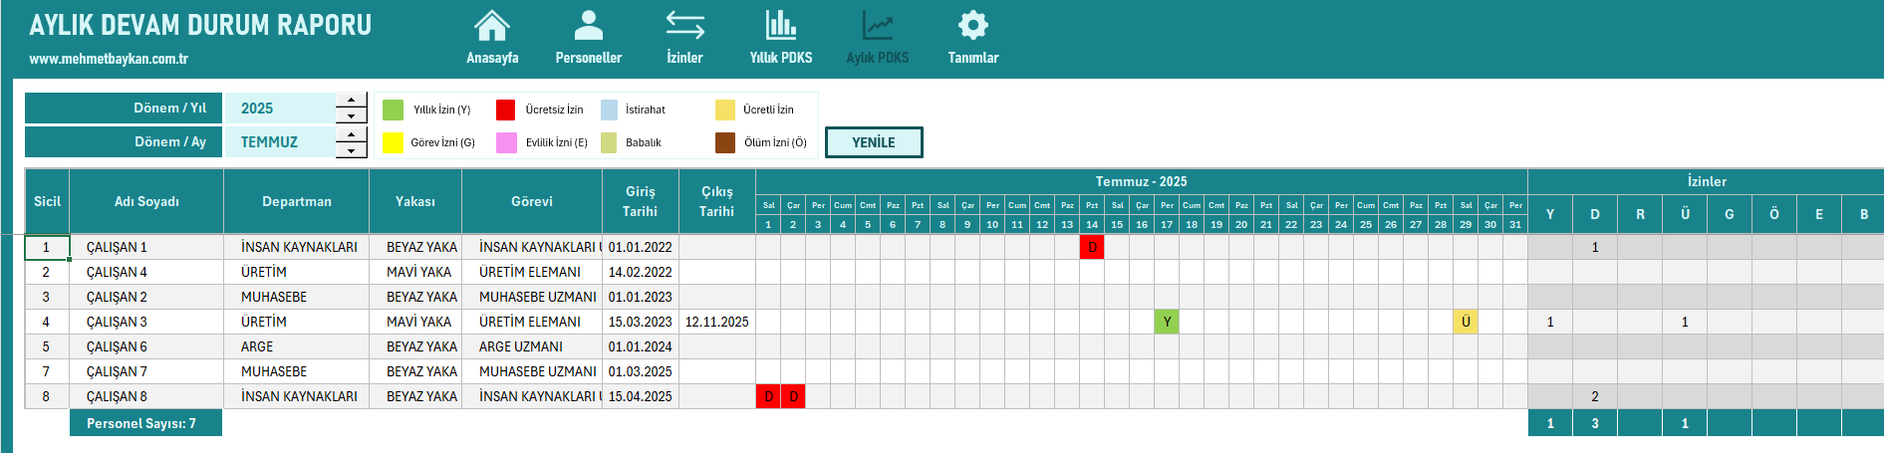Click the ARGE UZMANI role cell
1884x453 pixels.
click(532, 346)
